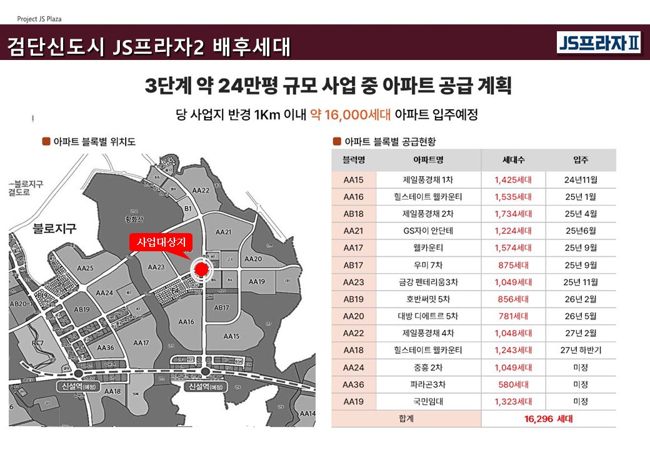
Task: Click the 아파트명 column header
Action: 428,160
